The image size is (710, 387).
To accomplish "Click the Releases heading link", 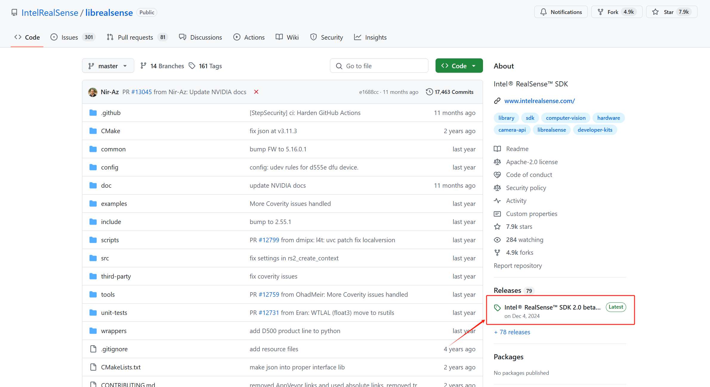I will click(x=507, y=290).
